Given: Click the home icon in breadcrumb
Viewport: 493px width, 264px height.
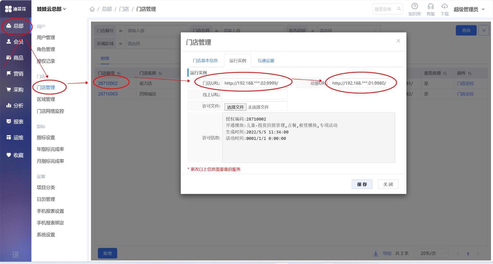Looking at the screenshot, I should pyautogui.click(x=92, y=9).
